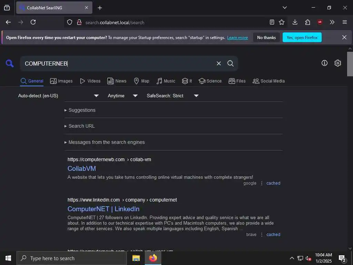Go back with the browser back arrow
Image resolution: width=353 pixels, height=265 pixels.
point(8,22)
